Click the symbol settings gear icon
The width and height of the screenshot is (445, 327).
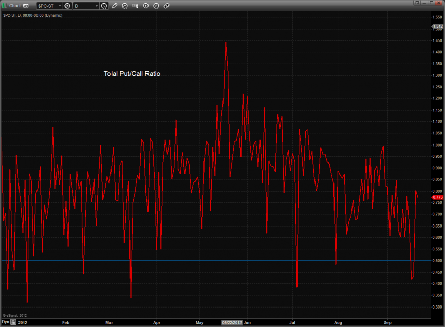pyautogui.click(x=67, y=6)
